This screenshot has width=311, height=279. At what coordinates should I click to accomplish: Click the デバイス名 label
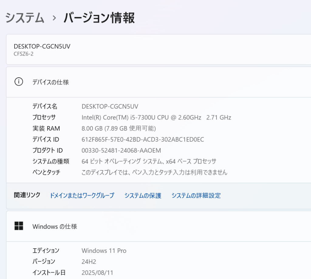coord(45,106)
